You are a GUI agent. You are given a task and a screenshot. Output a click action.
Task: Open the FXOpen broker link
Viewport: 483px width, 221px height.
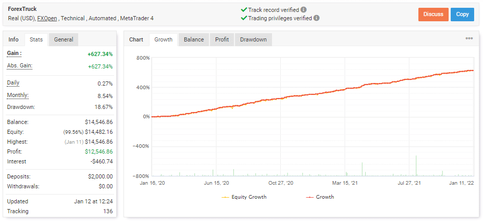[47, 18]
